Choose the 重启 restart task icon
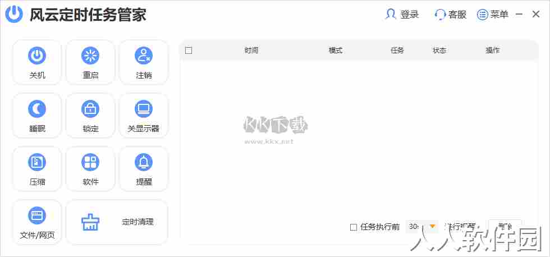Image resolution: width=550 pixels, height=257 pixels. point(90,56)
